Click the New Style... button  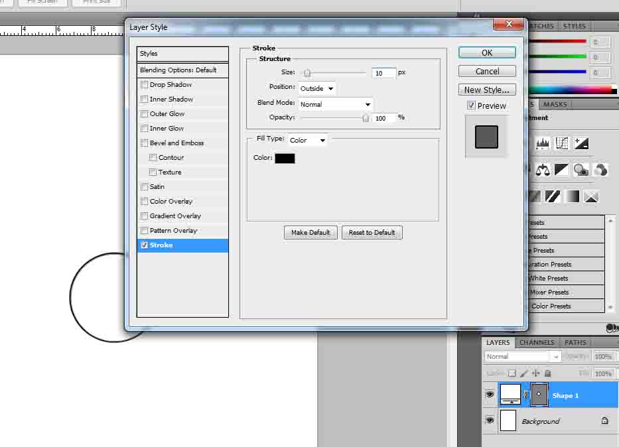tap(487, 90)
